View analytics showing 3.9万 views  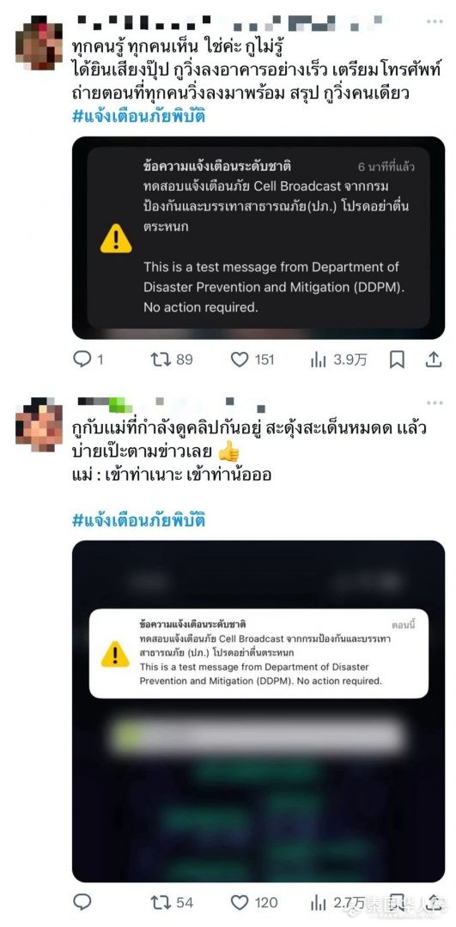[338, 359]
